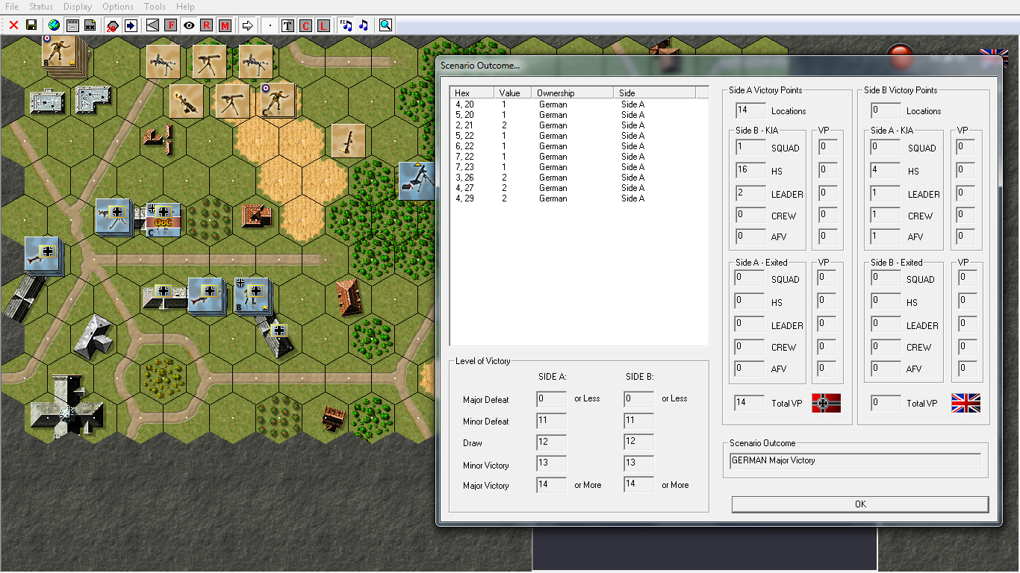This screenshot has width=1020, height=573.
Task: Click the blue arrow toolbar icon
Action: point(131,25)
